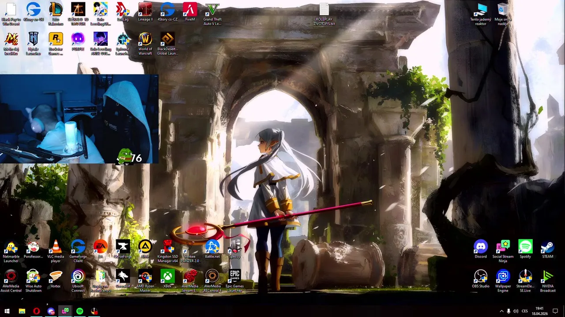Open the World of Warcraft shortcut
Image resolution: width=565 pixels, height=317 pixels.
145,44
